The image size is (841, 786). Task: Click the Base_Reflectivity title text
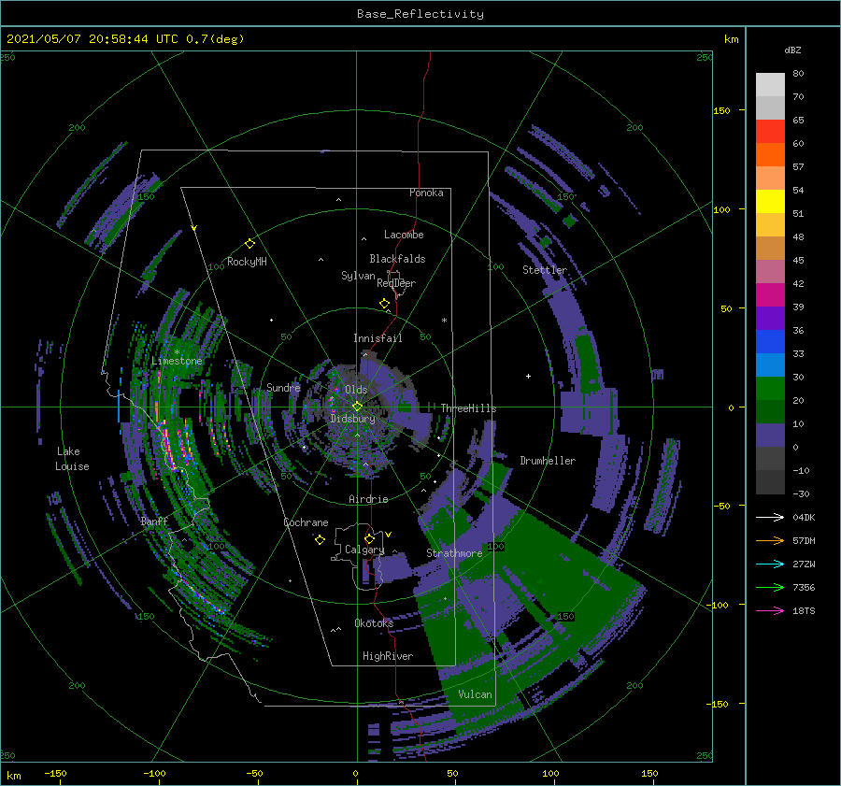[420, 14]
